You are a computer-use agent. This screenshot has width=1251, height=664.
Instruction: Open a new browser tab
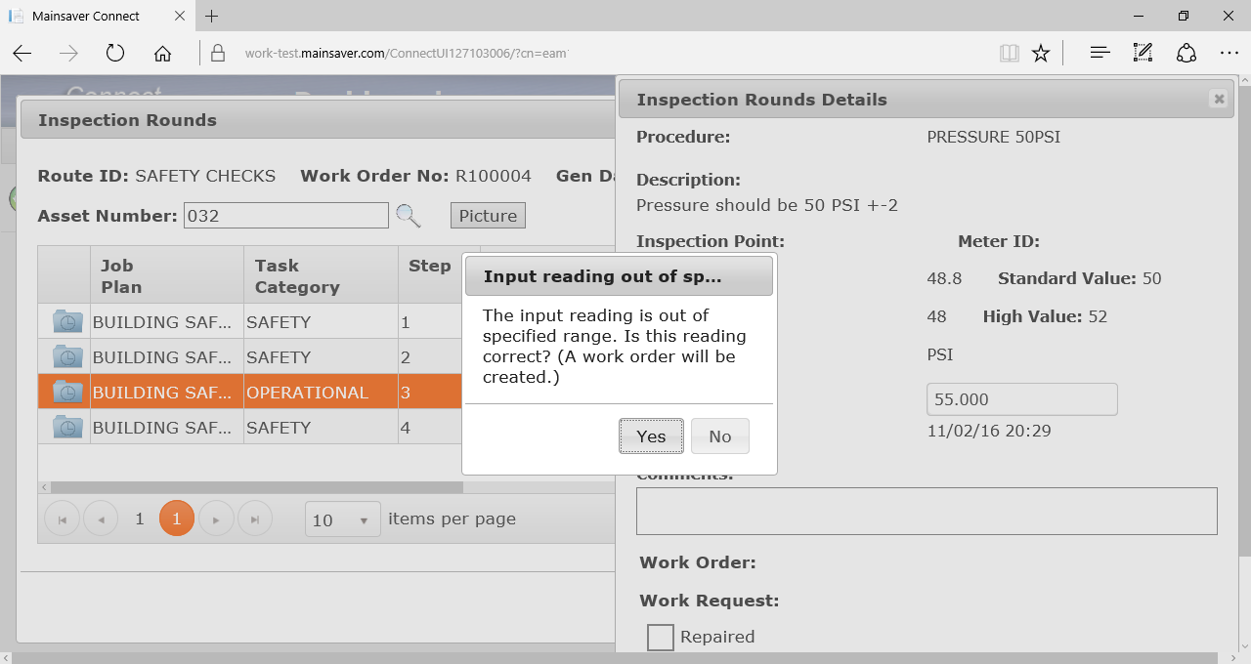212,17
